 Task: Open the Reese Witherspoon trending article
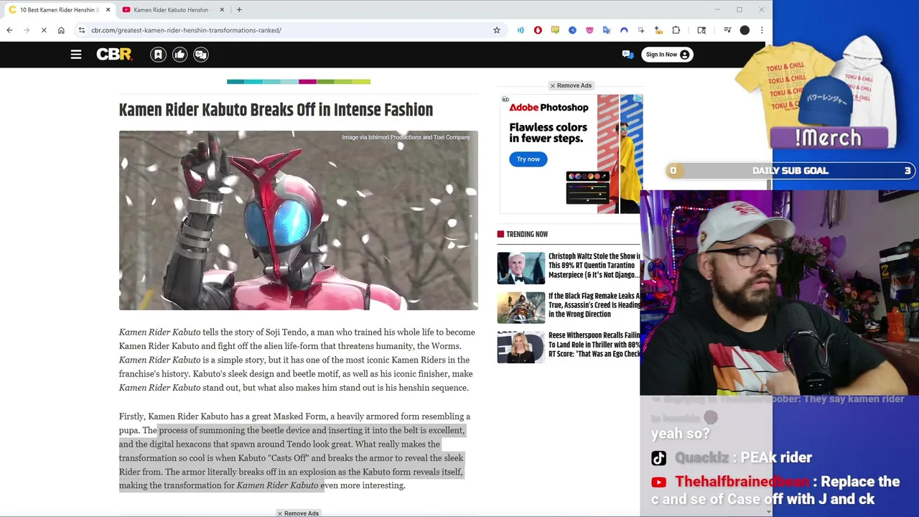[594, 345]
